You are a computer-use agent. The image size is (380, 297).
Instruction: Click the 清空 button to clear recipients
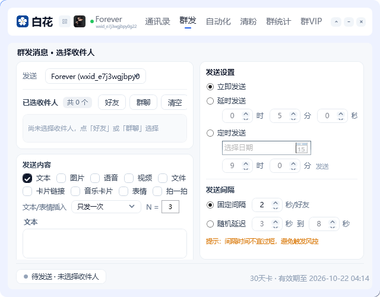click(x=175, y=102)
